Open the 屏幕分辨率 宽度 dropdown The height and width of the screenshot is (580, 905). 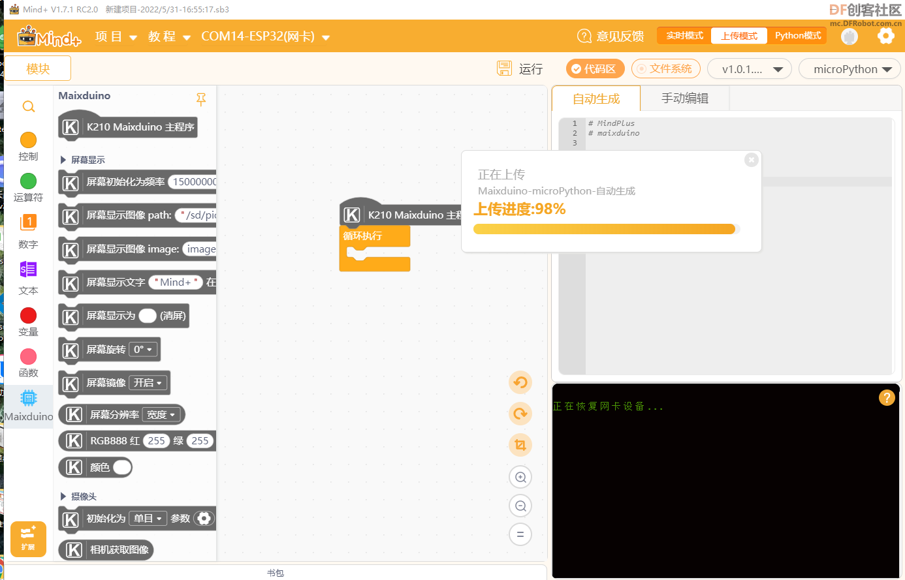pos(161,415)
